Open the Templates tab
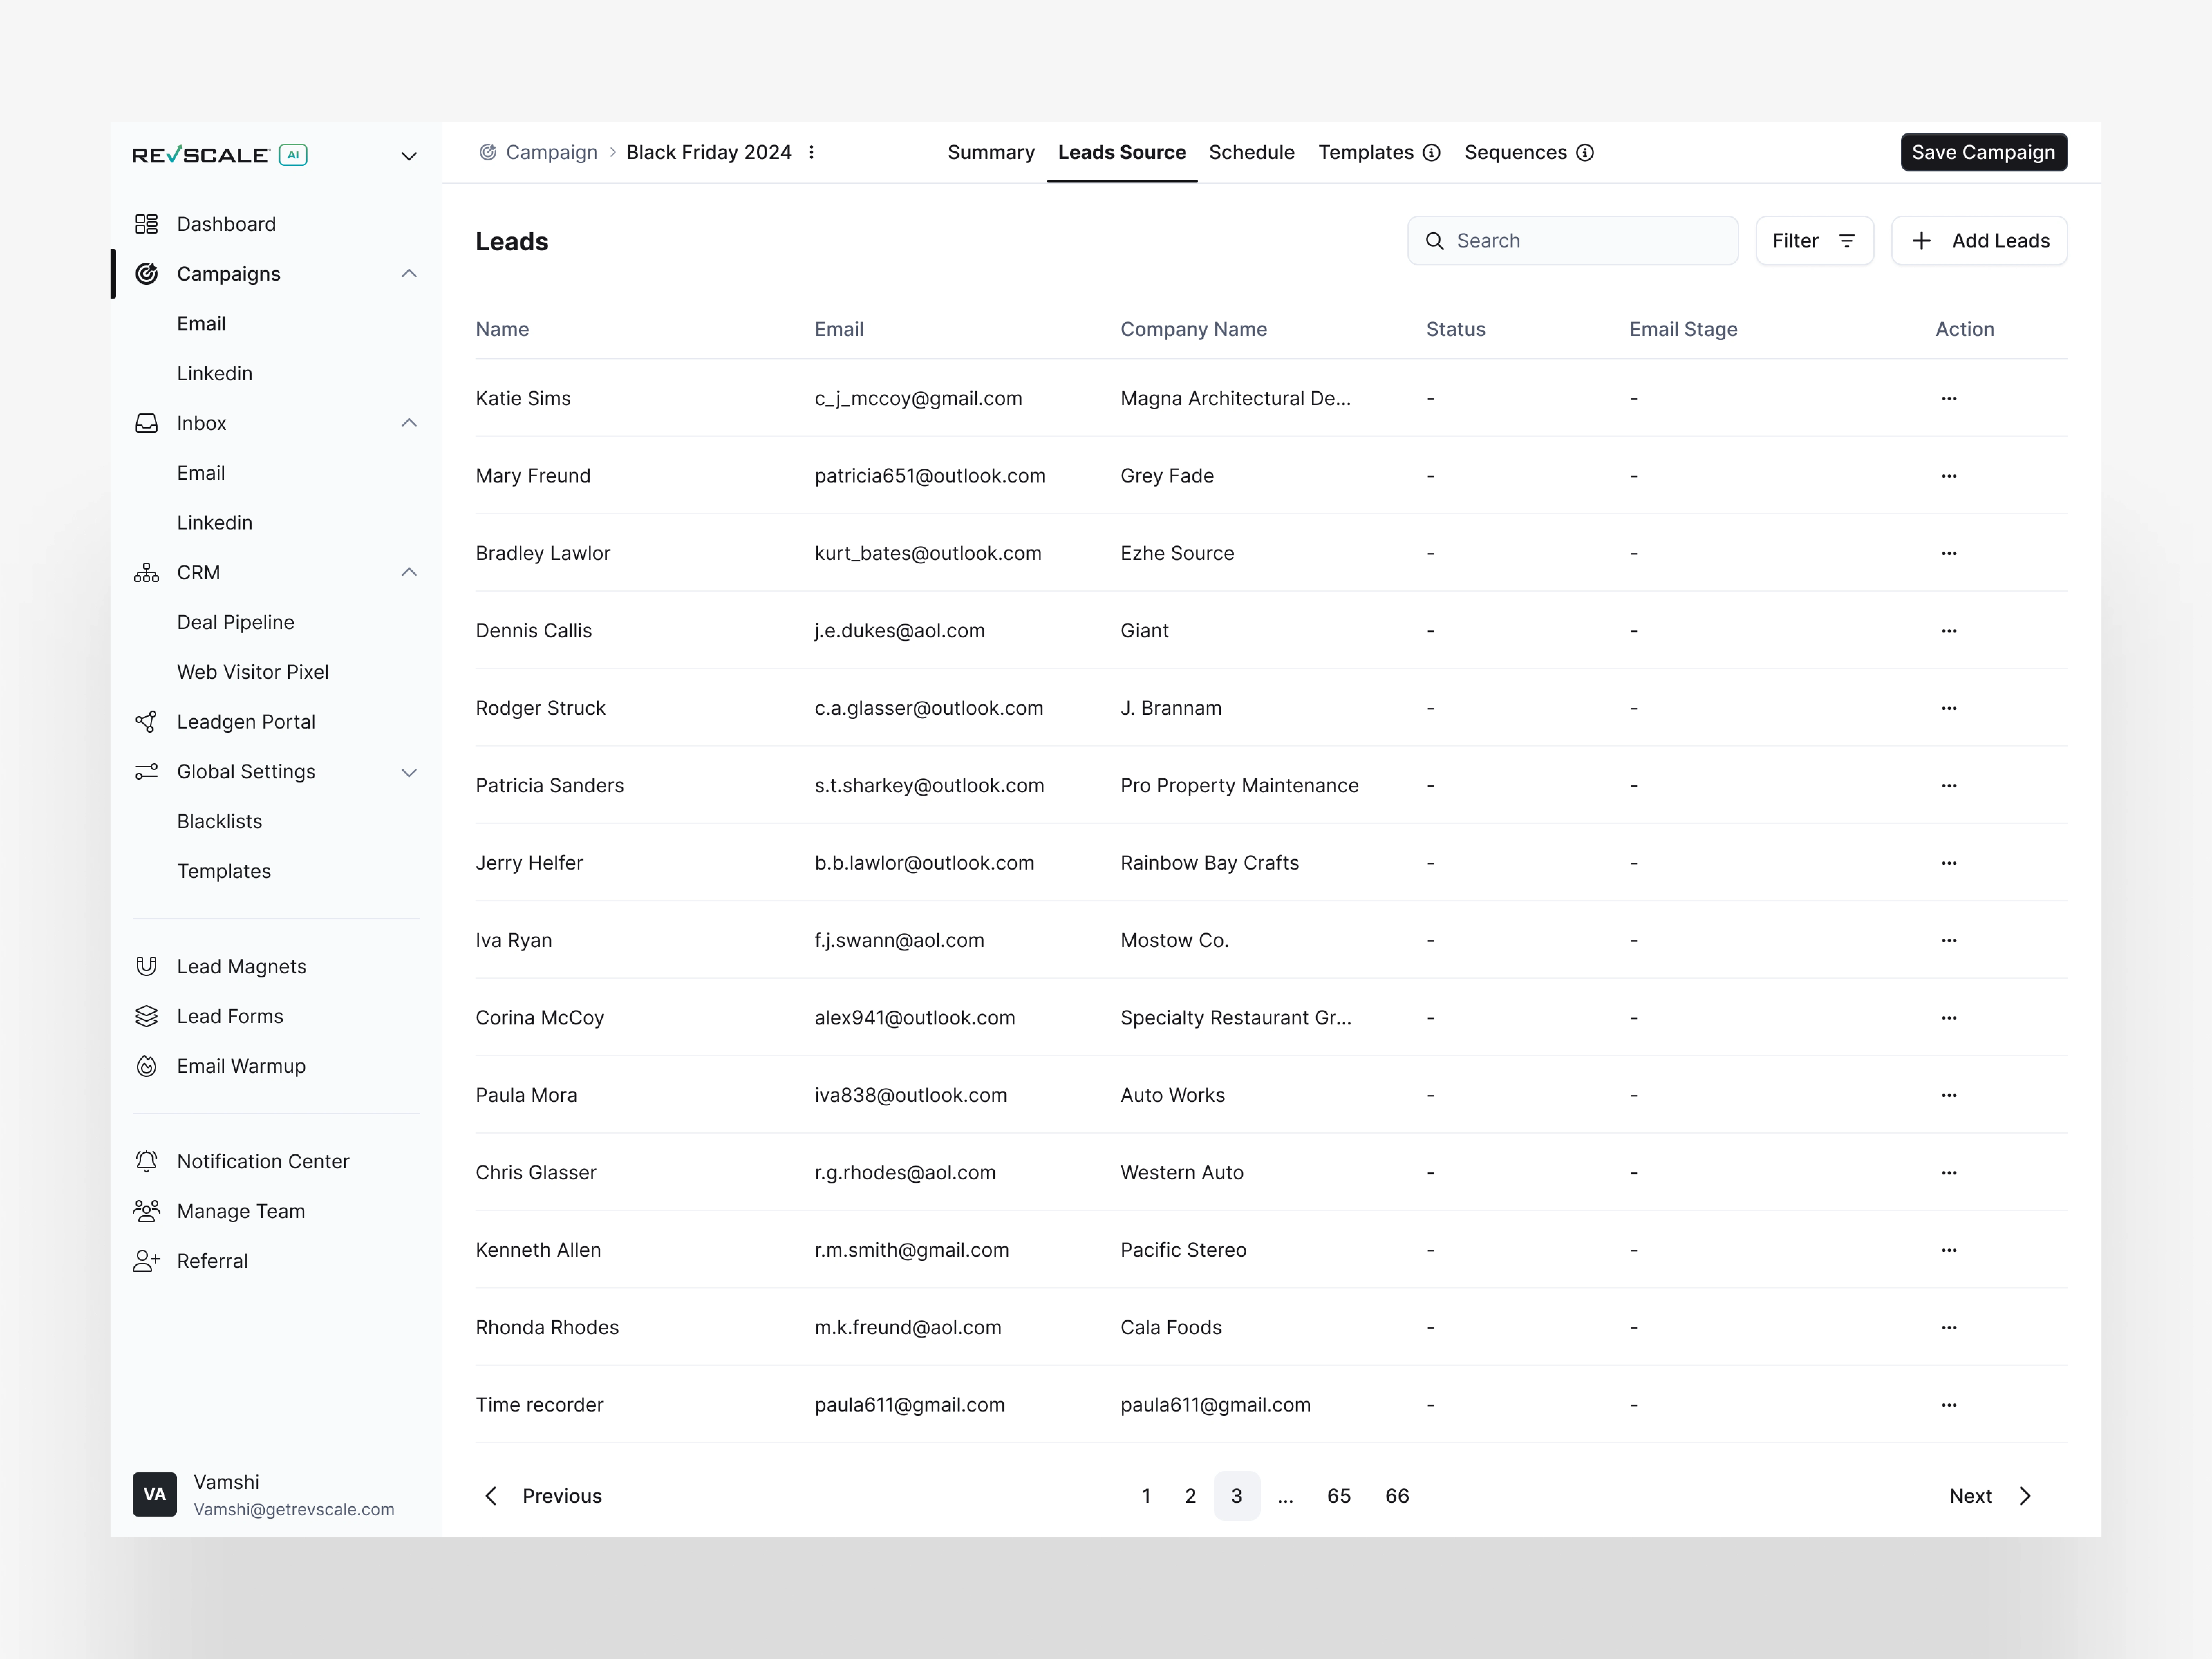The image size is (2212, 1659). (x=1366, y=153)
